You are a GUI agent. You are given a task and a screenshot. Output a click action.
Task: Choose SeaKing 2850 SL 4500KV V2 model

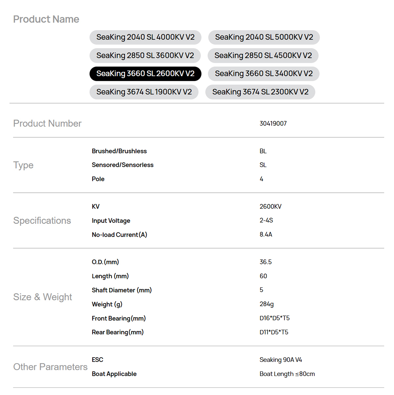click(263, 55)
